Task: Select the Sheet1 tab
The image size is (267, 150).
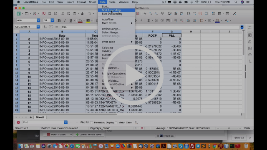Action: pyautogui.click(x=40, y=117)
